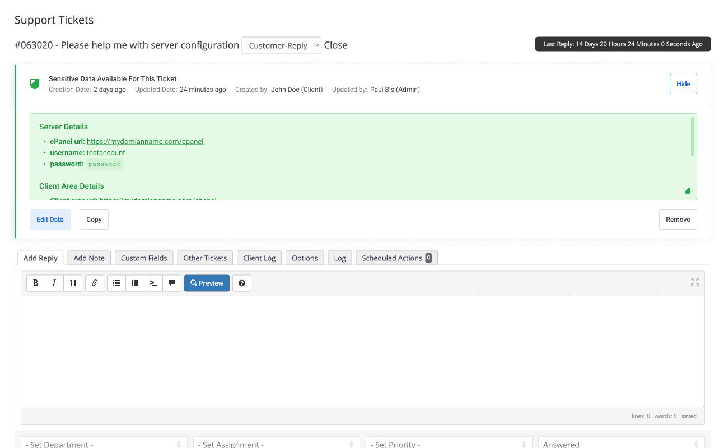This screenshot has width=728, height=448.
Task: Open the Answered status dropdown
Action: 621,444
